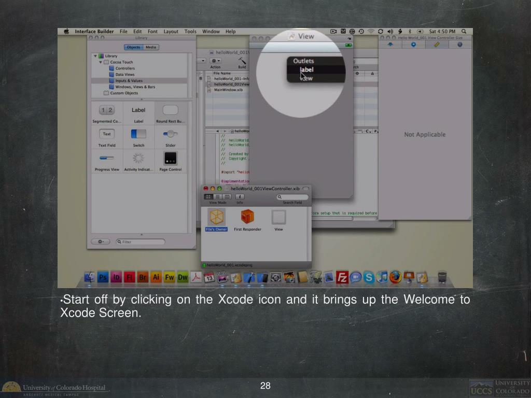Open Adobe Bridge from the Dock

pos(143,278)
